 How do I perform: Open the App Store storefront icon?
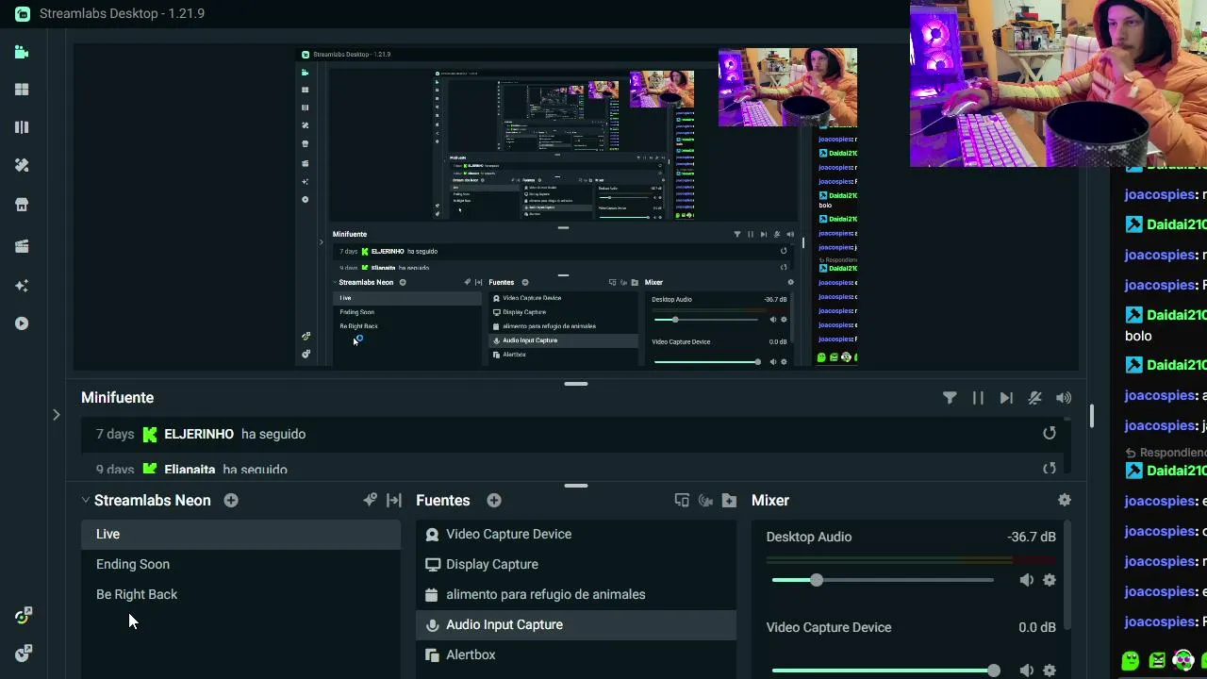tap(22, 205)
